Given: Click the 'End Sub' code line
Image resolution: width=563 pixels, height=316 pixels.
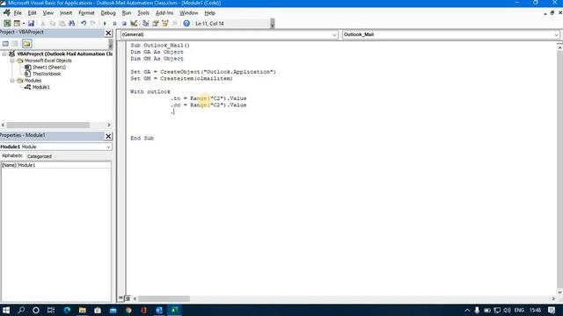Looking at the screenshot, I should [x=143, y=139].
